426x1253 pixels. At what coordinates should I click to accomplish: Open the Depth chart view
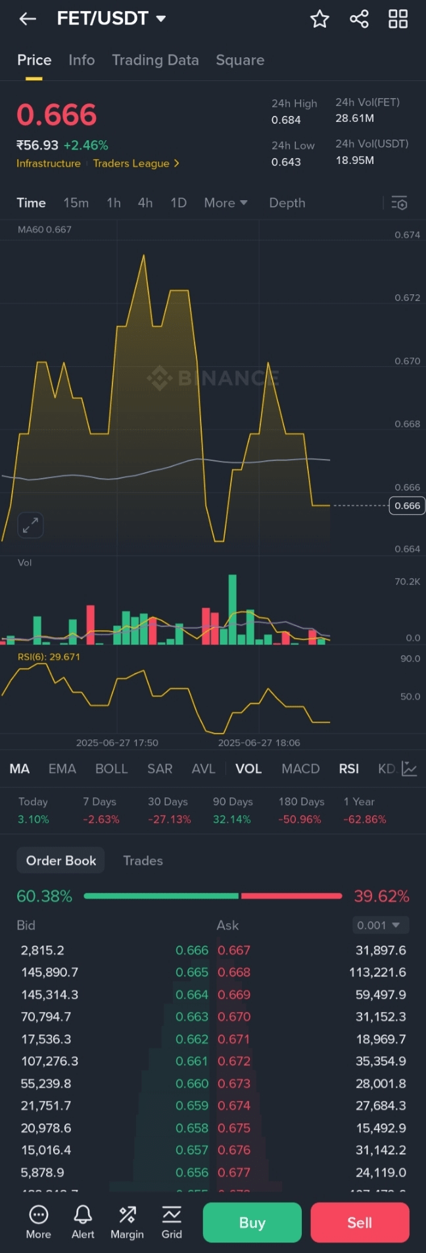click(287, 203)
